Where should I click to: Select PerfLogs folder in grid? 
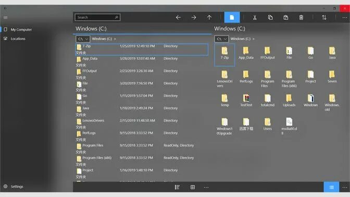click(x=246, y=77)
